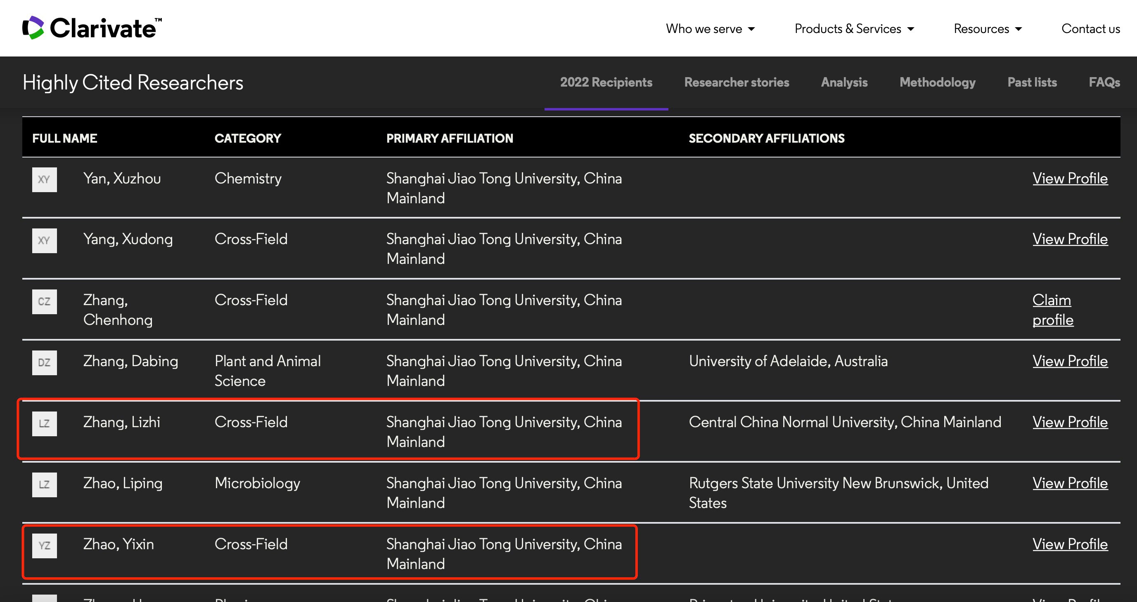Viewport: 1137px width, 602px height.
Task: Go to the Past lists tab
Action: 1031,82
